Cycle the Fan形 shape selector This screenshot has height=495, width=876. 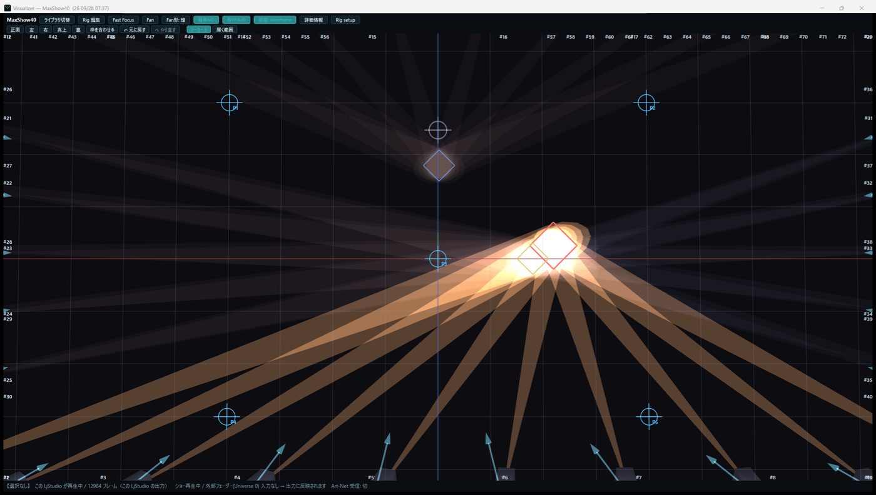(x=176, y=20)
